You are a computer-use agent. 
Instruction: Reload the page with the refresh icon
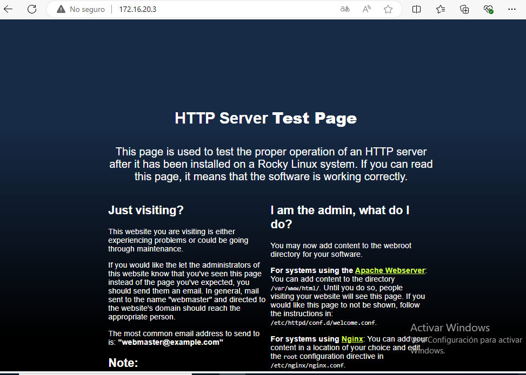32,9
